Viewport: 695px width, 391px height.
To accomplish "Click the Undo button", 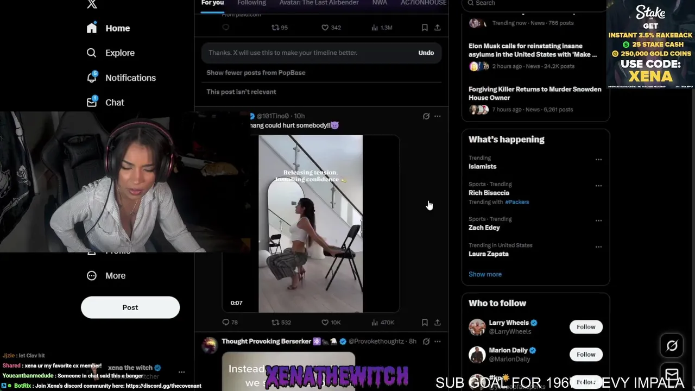I will tap(426, 53).
